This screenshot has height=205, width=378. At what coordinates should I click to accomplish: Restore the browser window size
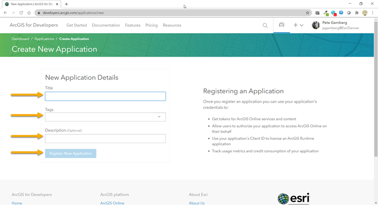[361, 4]
